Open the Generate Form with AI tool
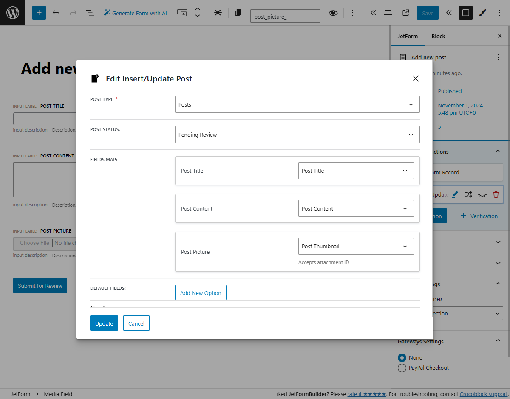The width and height of the screenshot is (510, 399). 135,13
